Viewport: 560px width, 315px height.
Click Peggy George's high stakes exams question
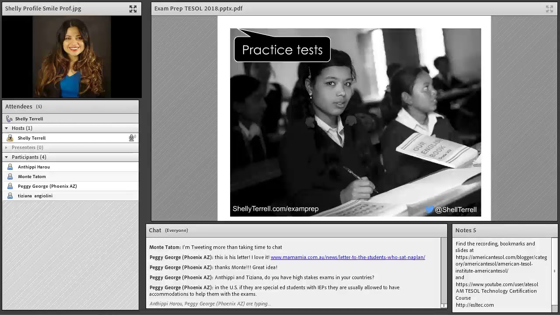click(262, 277)
